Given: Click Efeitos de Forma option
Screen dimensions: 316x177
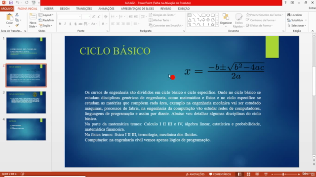Looking at the screenshot, I should (x=259, y=26).
